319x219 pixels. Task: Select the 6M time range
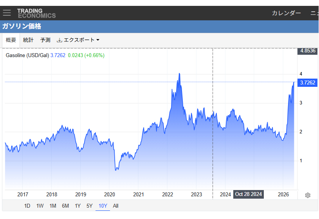[x=65, y=206]
